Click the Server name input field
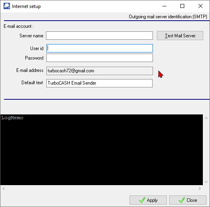This screenshot has height=207, width=210. click(99, 36)
